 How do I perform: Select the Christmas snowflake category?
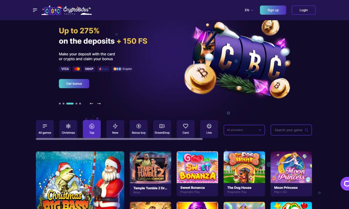pyautogui.click(x=68, y=129)
